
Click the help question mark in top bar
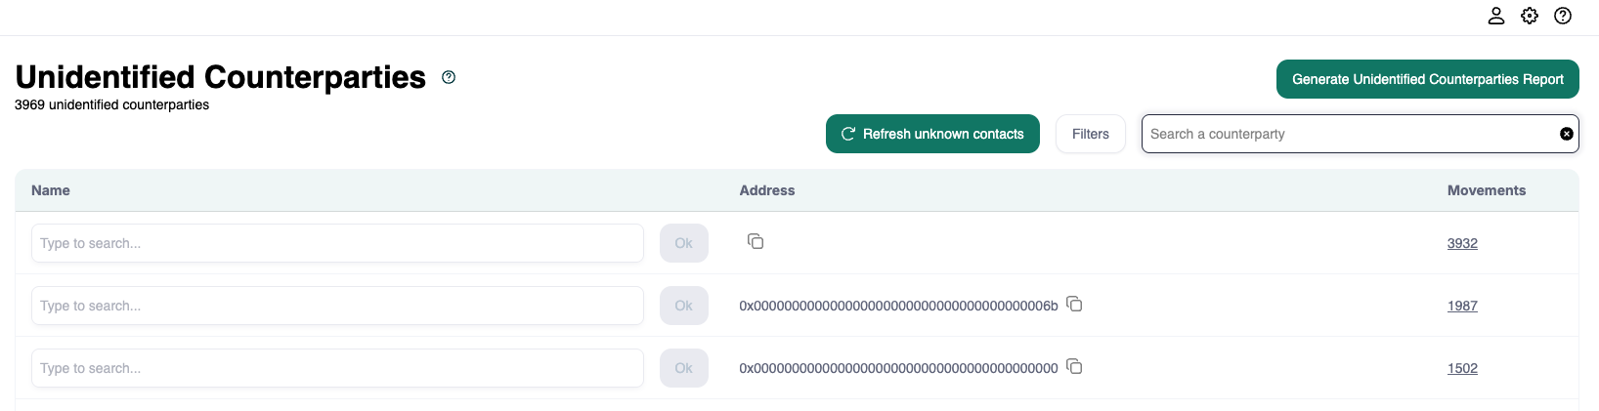(1563, 16)
